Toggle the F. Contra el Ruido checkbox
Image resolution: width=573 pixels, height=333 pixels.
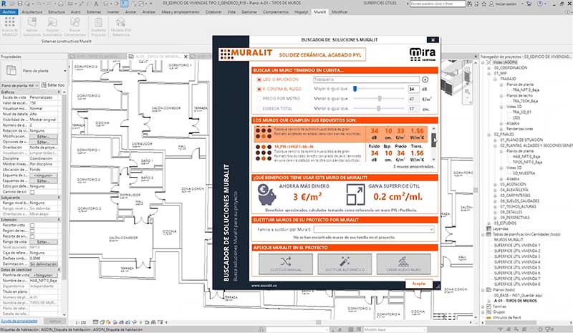tap(259, 90)
